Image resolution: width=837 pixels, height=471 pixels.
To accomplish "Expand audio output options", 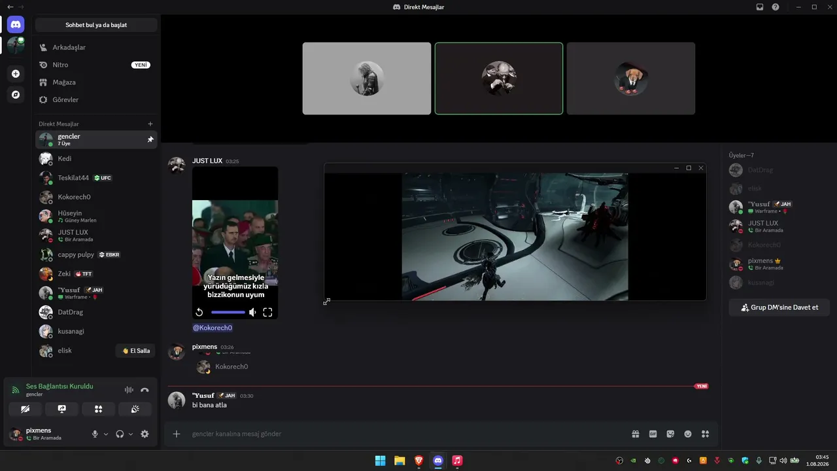I will [131, 434].
